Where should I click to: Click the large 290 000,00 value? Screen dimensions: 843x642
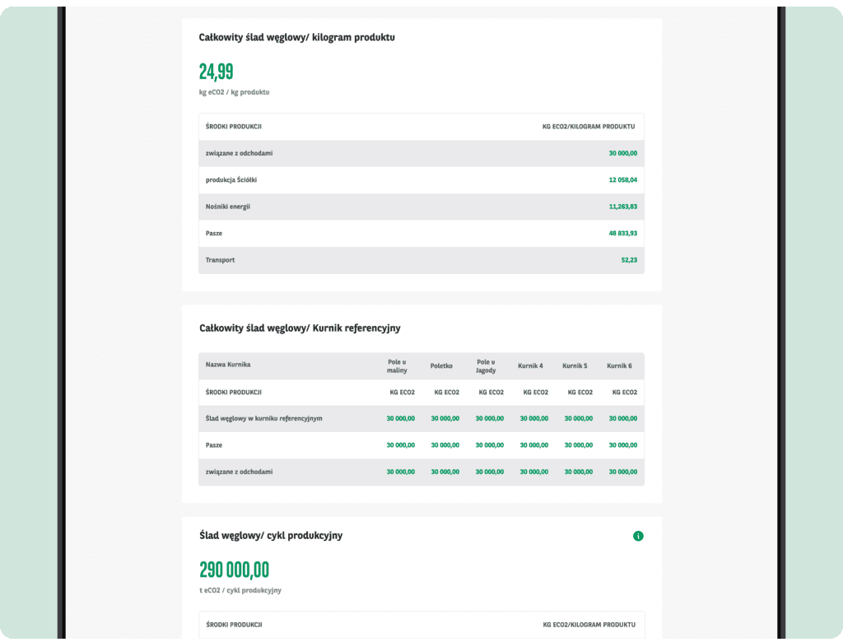coord(235,570)
